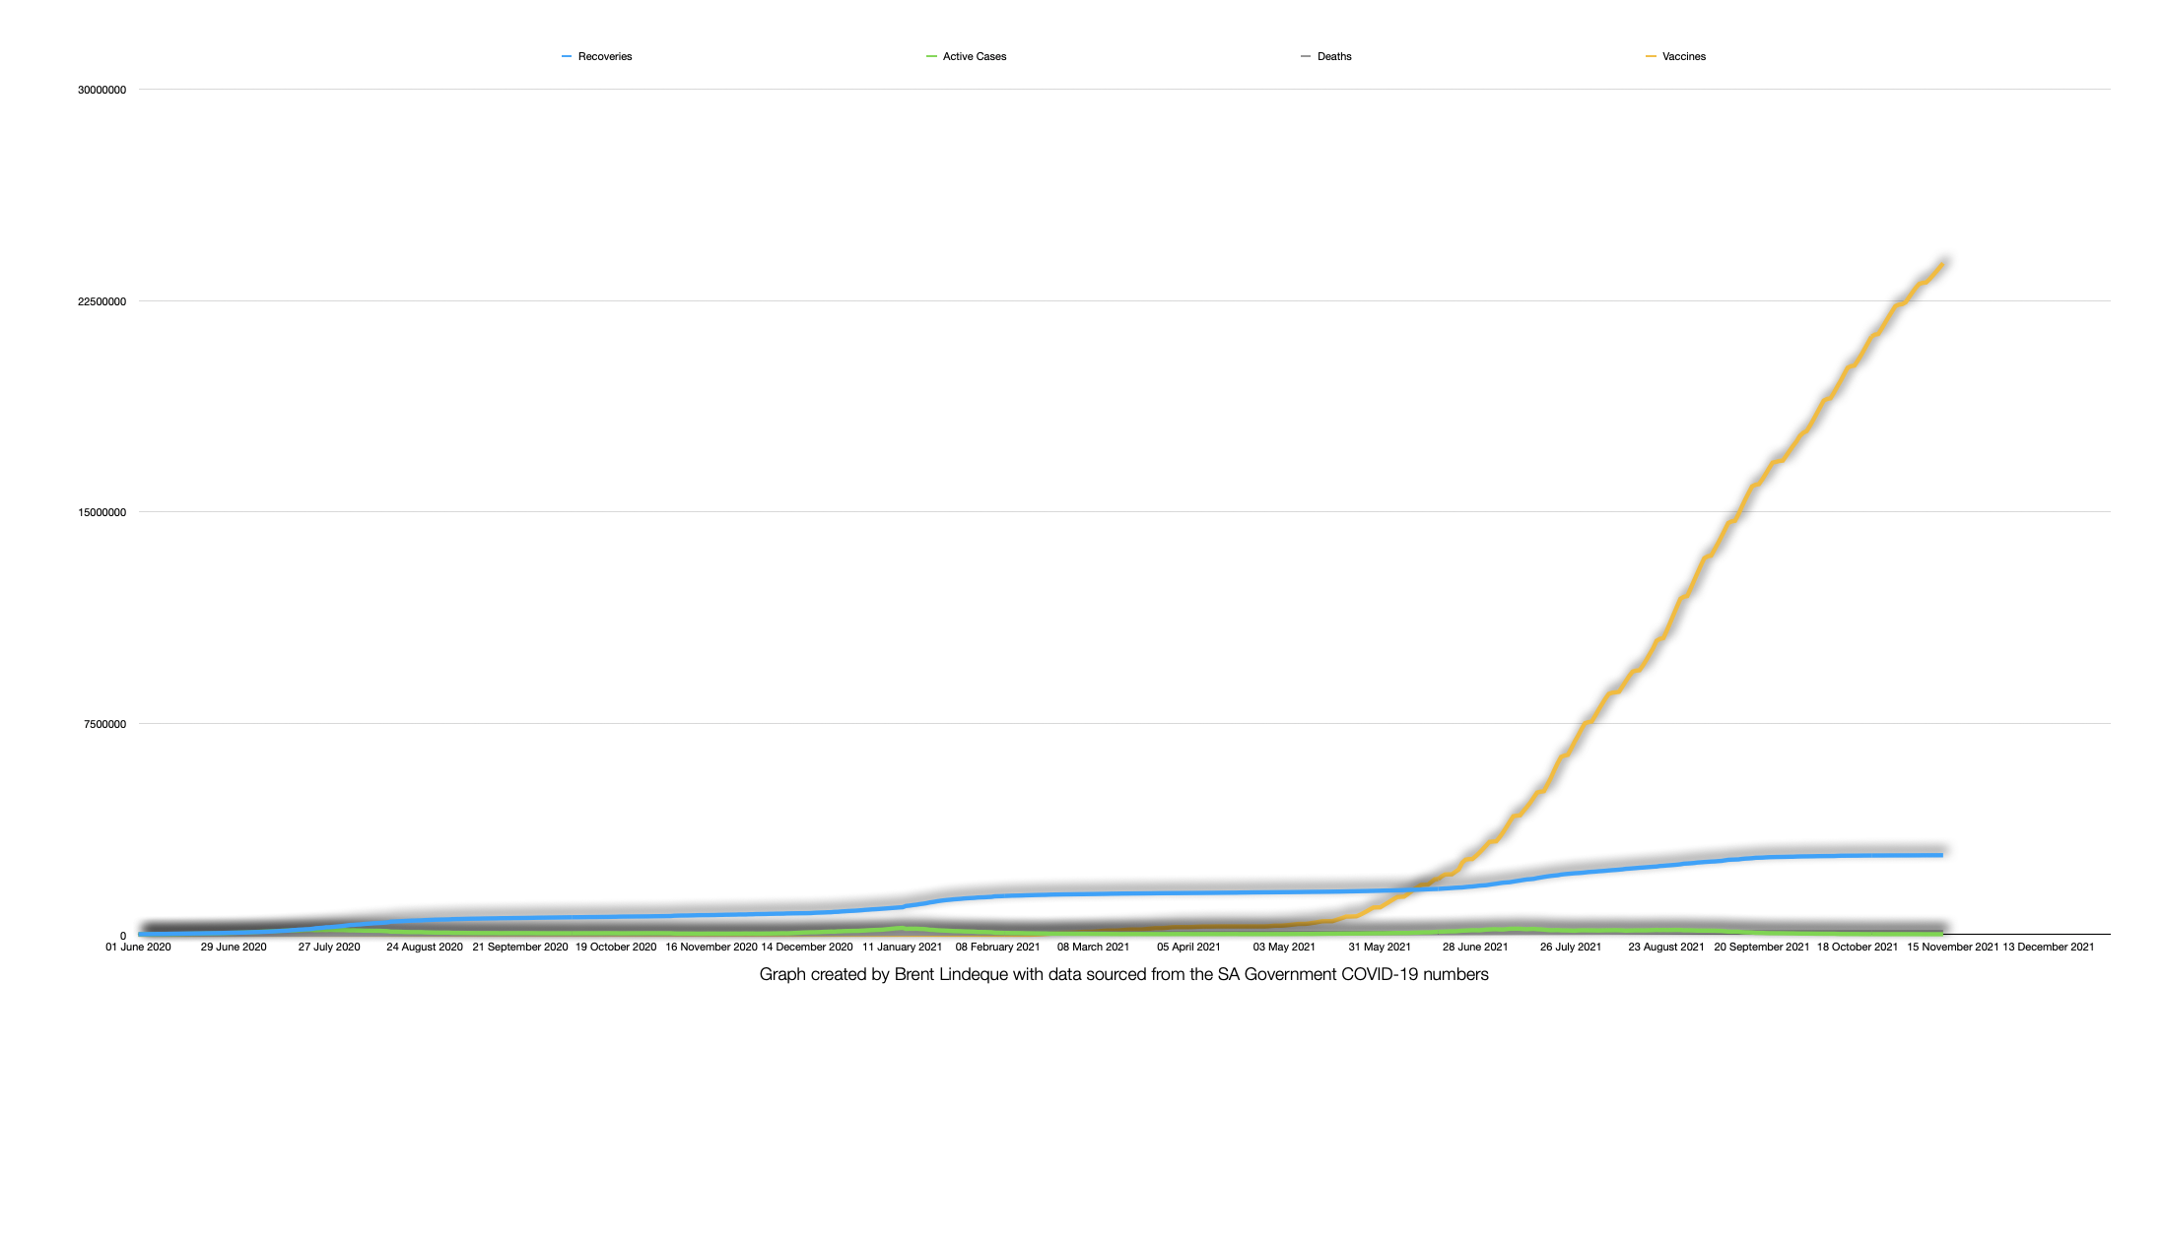The image size is (2164, 1245).
Task: Click the 15 November 2021 date label
Action: [x=1952, y=948]
